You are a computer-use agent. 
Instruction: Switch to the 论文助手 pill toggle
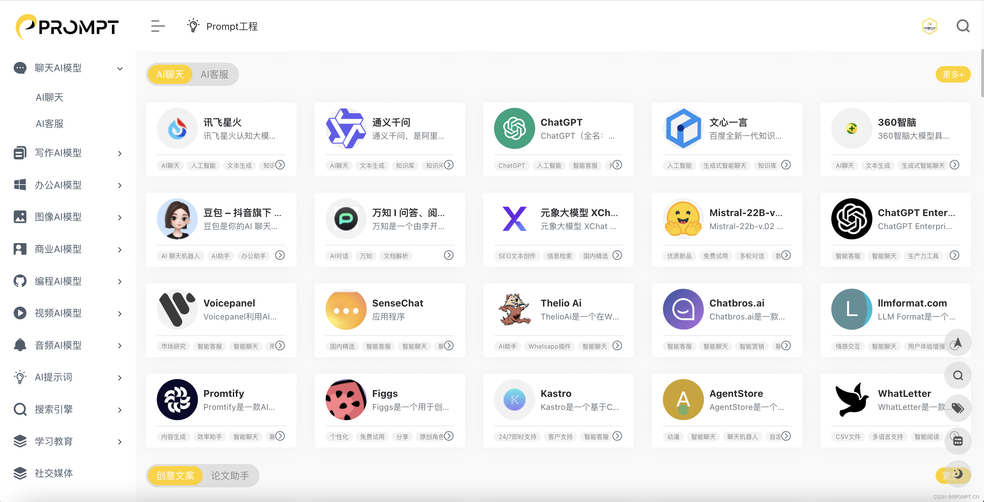pos(230,476)
